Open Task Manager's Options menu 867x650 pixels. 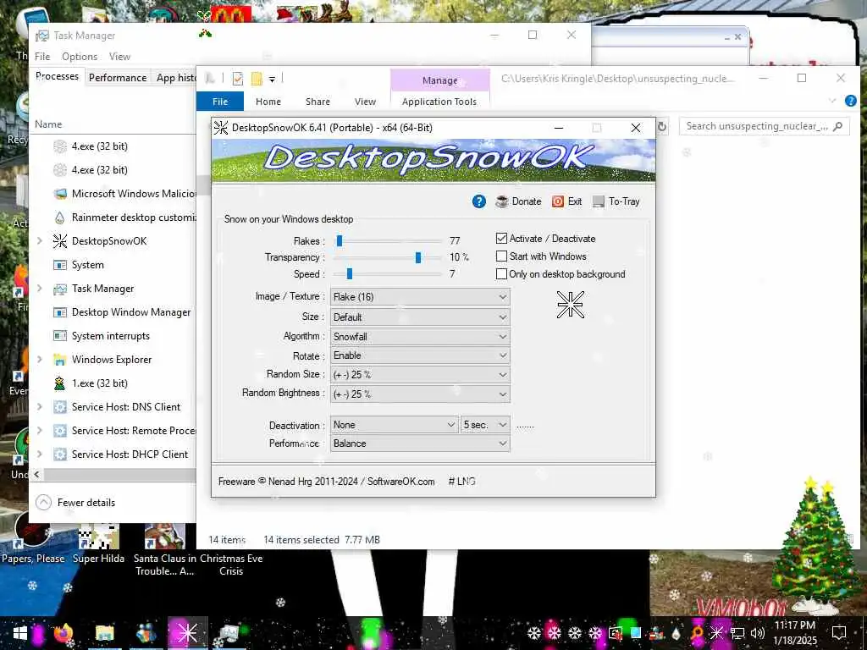click(x=80, y=57)
